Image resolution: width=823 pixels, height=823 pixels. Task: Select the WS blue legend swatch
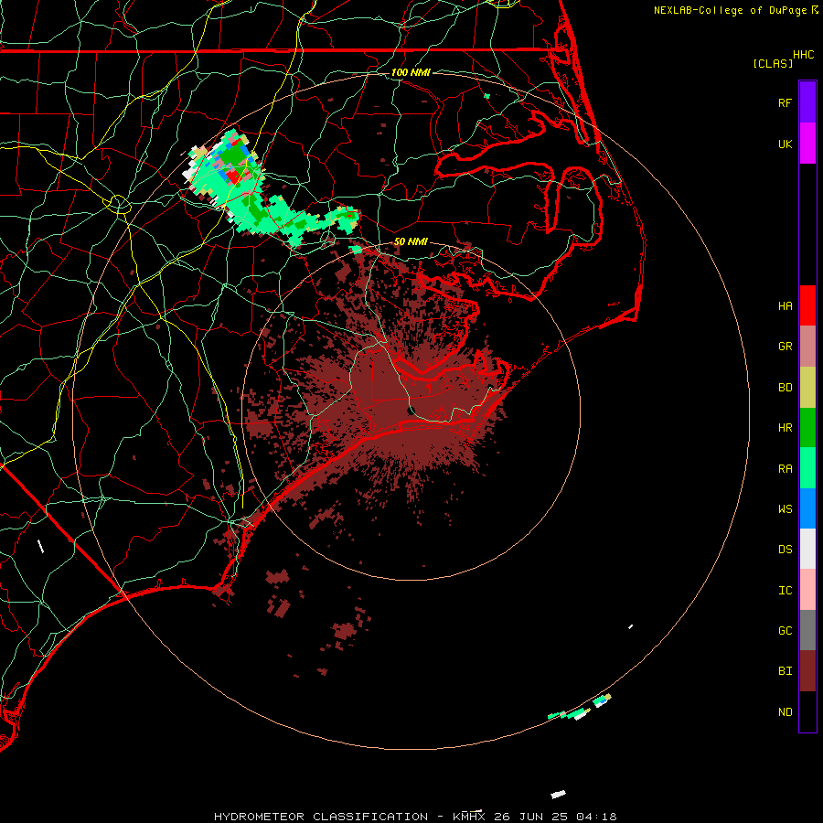[807, 508]
